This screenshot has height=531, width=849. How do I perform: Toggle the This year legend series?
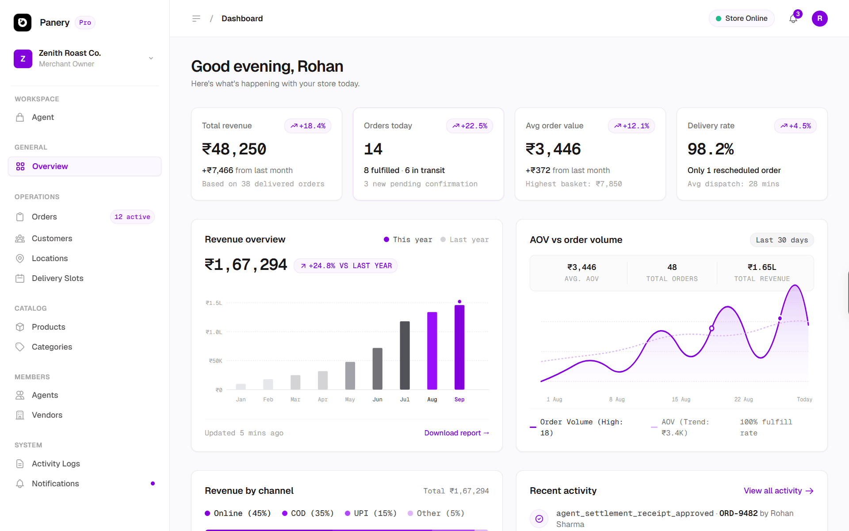(408, 239)
